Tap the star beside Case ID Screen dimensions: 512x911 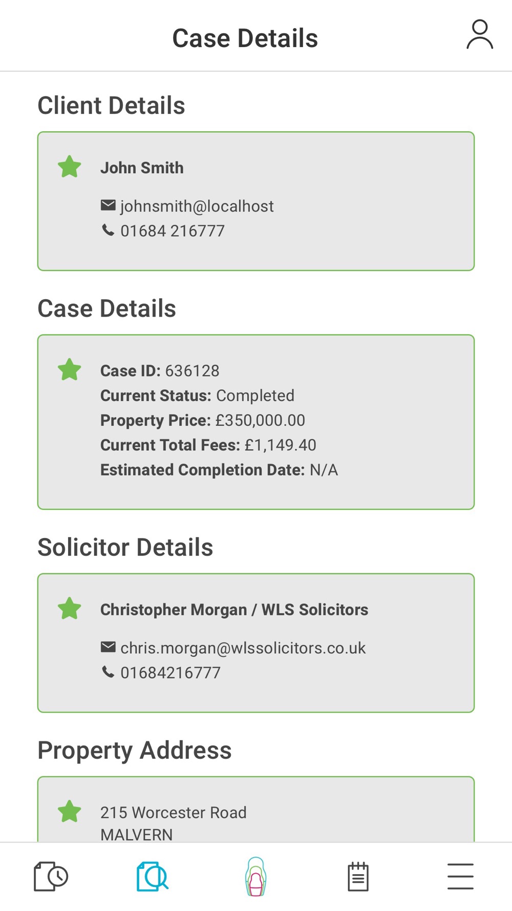point(70,370)
